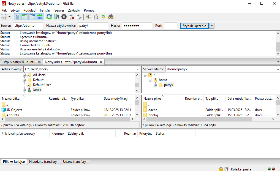The width and height of the screenshot is (280, 171).
Task: Close the first sftp://patryk@ubuntu tab
Action: coord(39,62)
